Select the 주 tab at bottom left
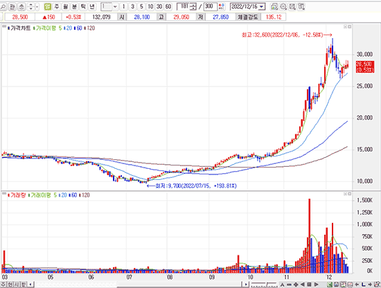The height and width of the screenshot is (288, 381). 3,285
